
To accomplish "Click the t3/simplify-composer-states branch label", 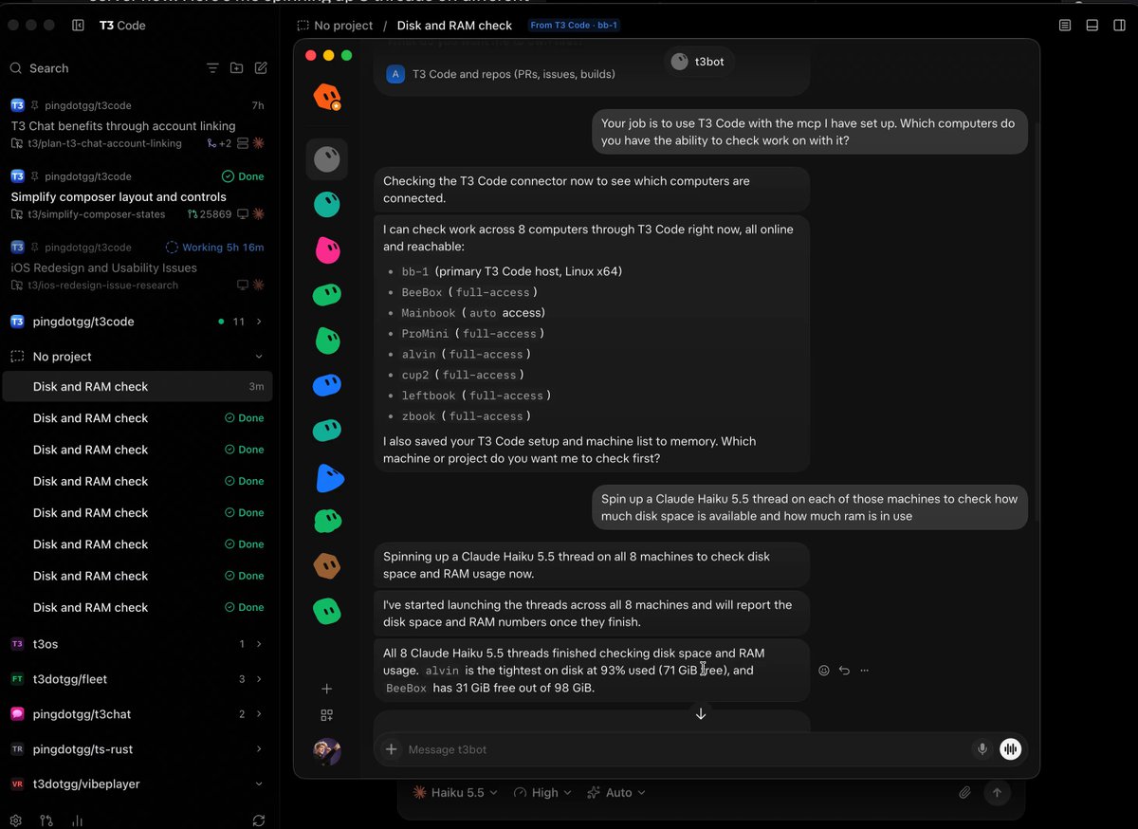I will (96, 214).
